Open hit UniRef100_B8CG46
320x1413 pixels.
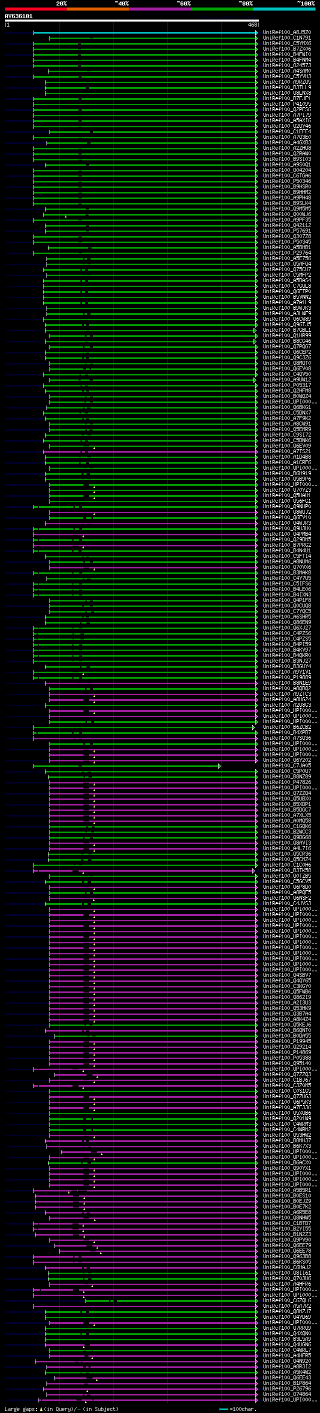[x=287, y=341]
